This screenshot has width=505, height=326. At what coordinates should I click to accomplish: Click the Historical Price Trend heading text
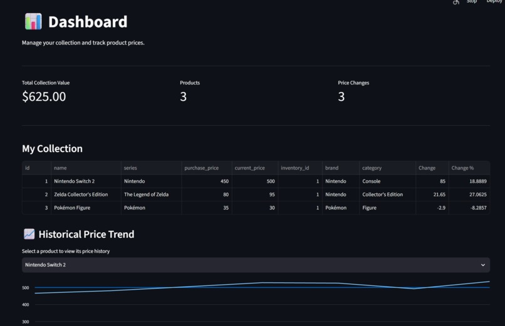pyautogui.click(x=86, y=234)
